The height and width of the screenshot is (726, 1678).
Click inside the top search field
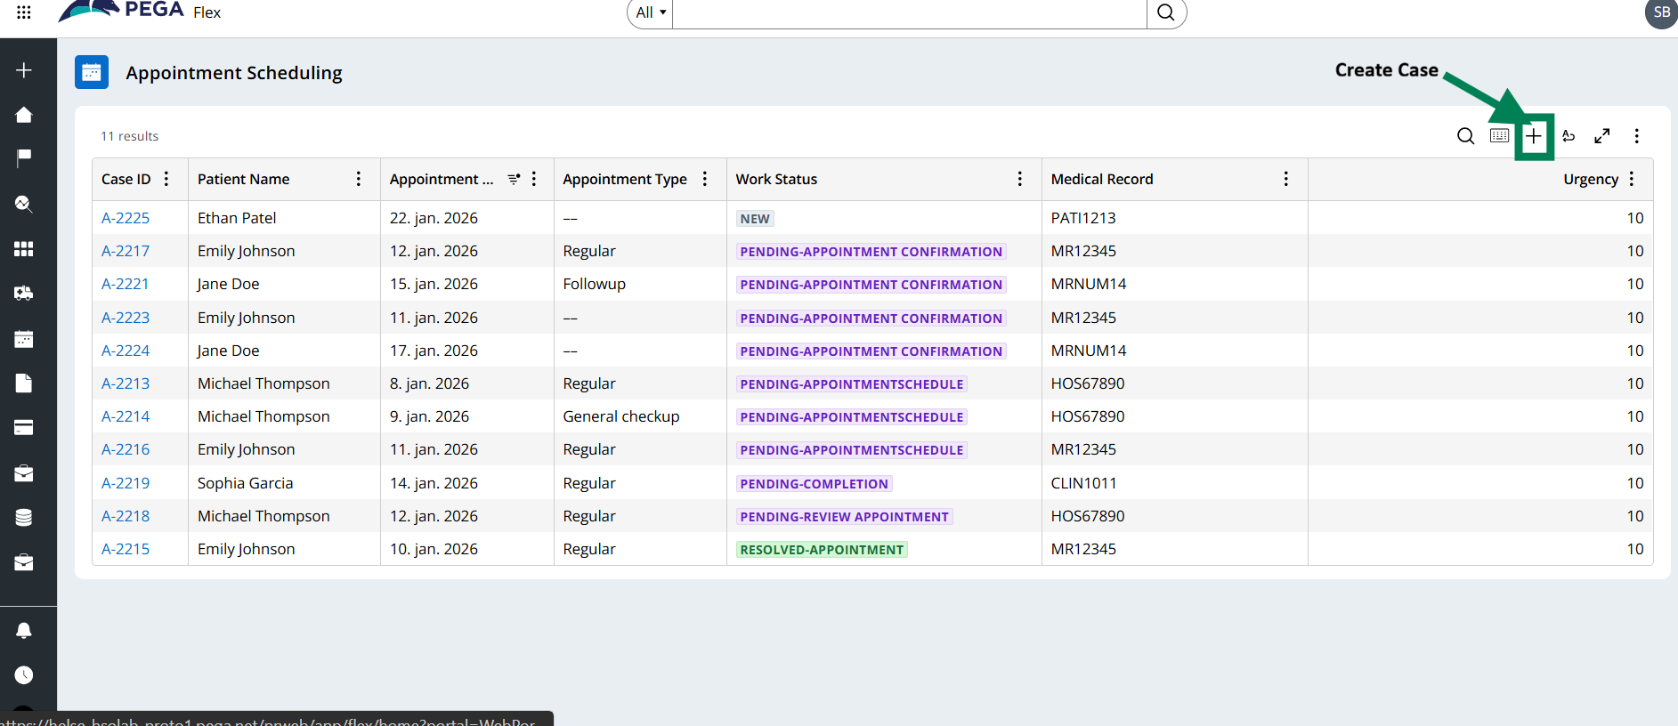coord(909,12)
